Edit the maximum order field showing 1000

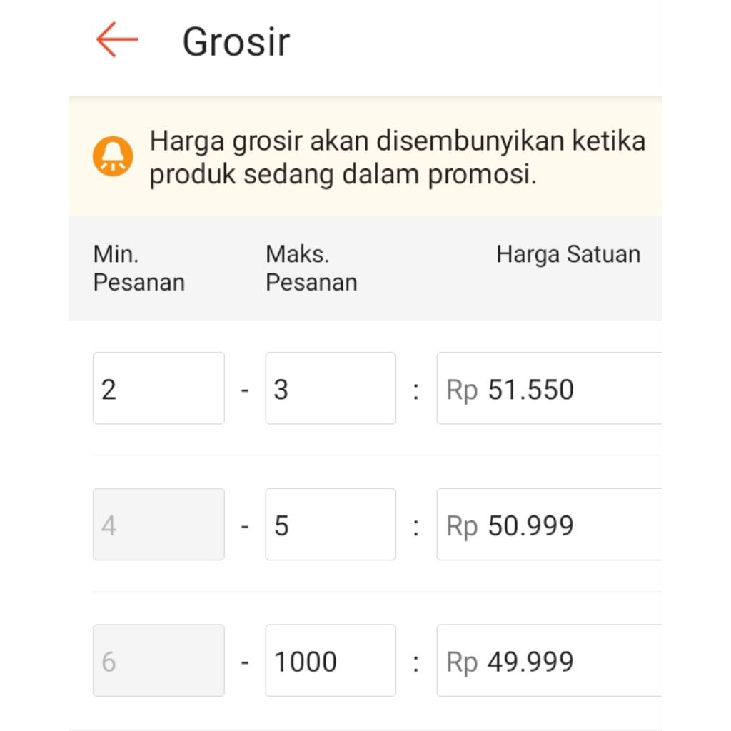coord(331,661)
